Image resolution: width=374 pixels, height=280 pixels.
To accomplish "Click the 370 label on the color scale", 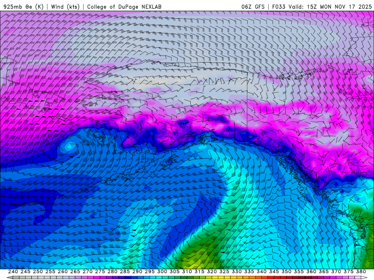I will click(x=336, y=272).
